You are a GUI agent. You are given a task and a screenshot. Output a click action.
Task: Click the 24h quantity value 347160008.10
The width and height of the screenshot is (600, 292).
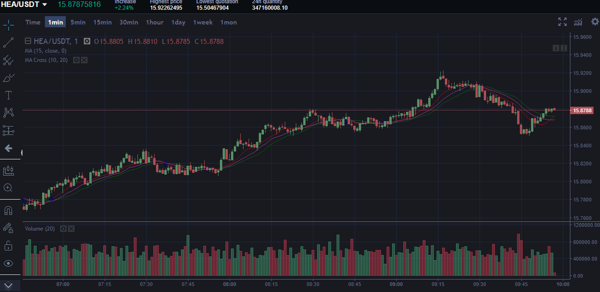point(270,7)
